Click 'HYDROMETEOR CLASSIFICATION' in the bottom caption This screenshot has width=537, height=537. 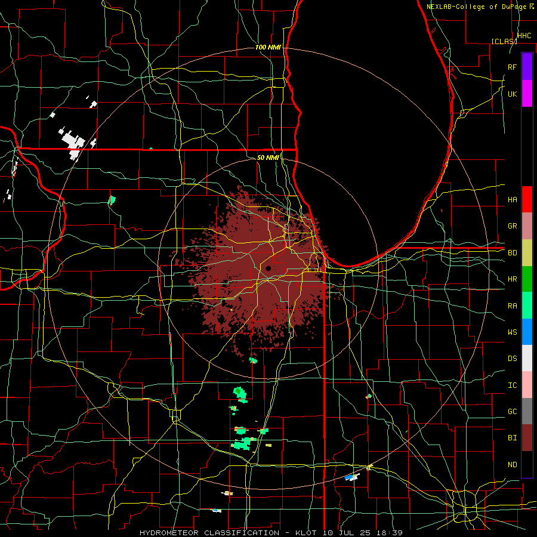(x=209, y=533)
